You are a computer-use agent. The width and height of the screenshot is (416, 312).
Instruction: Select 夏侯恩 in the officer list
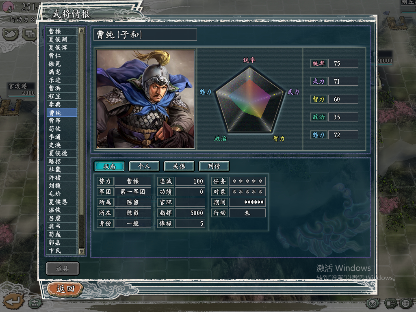tap(62, 202)
